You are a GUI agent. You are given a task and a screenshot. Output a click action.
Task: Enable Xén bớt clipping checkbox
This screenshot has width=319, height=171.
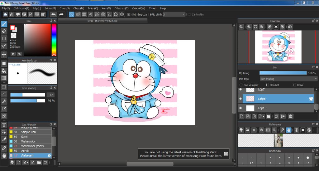tap(268, 85)
